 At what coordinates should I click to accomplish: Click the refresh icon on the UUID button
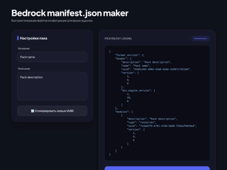click(32, 111)
